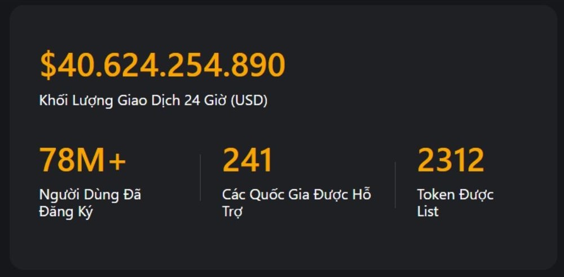Click the $40.624.254.890 trading volume figure
Image resolution: width=564 pixels, height=277 pixels.
click(x=162, y=65)
